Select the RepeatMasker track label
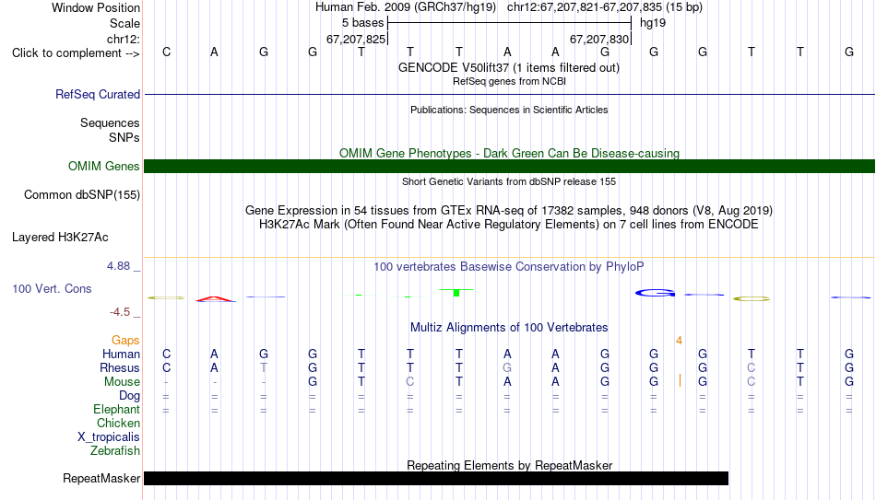 101,478
